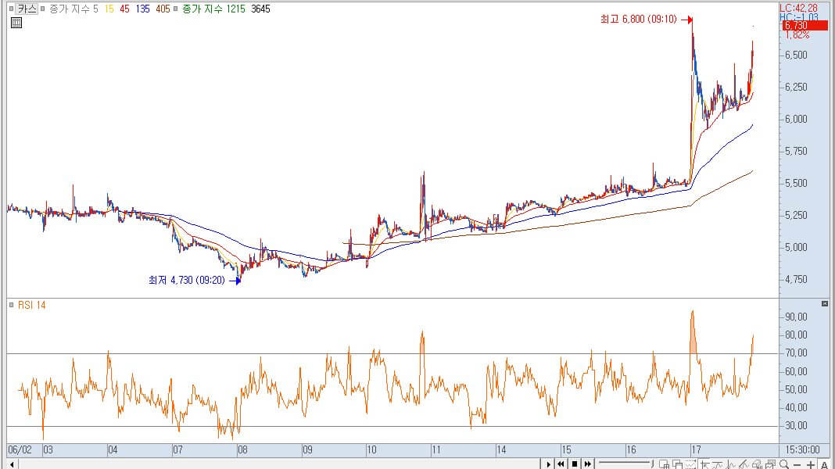Click the 6,500 price axis label
Image resolution: width=835 pixels, height=469 pixels.
797,55
